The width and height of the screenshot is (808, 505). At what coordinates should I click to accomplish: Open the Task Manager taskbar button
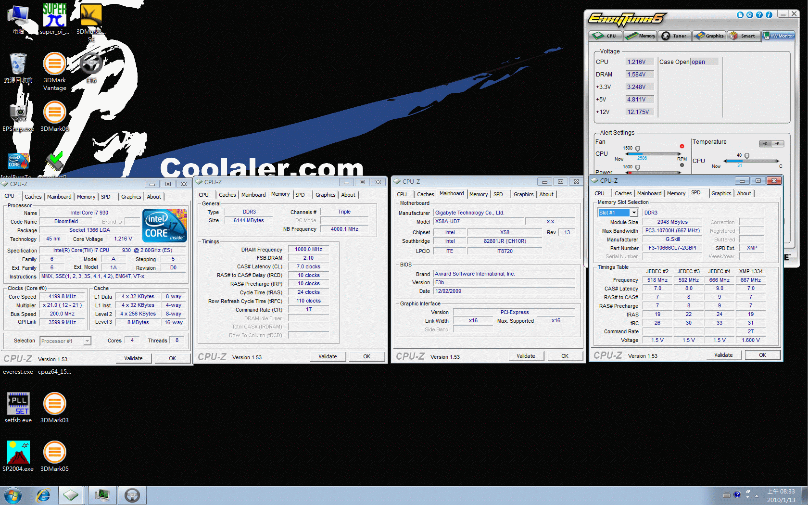point(102,495)
